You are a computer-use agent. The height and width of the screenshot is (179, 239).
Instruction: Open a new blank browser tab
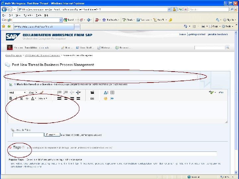point(77,27)
